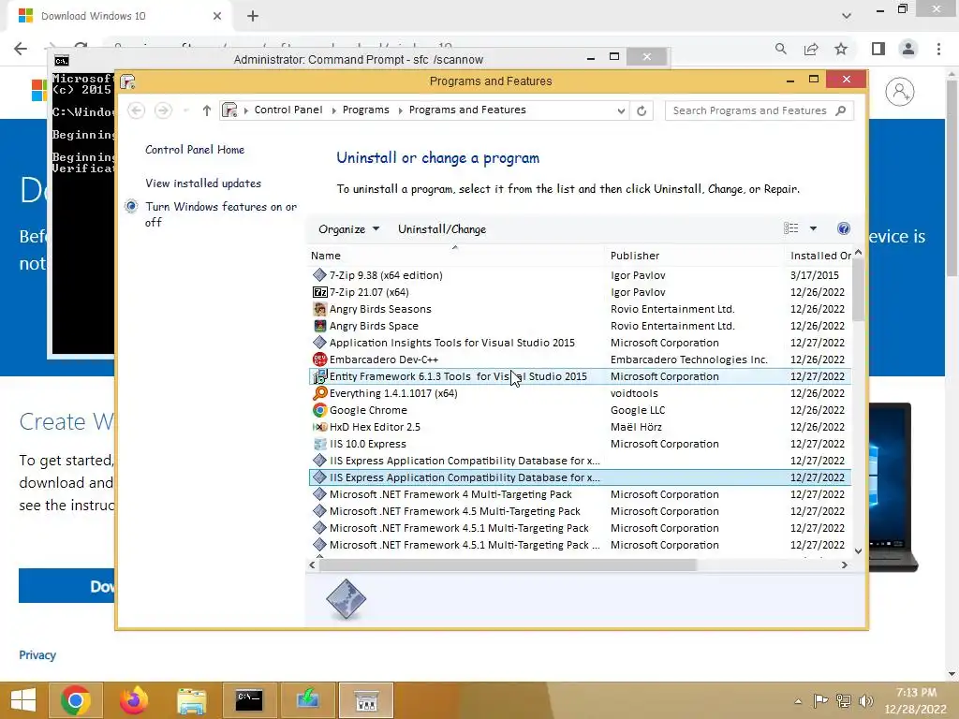Open File Explorer from the taskbar

(x=191, y=700)
